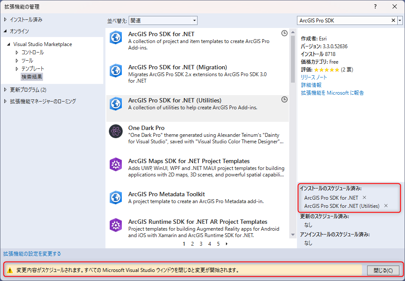Open the 並べ替え sort dropdown

pos(163,20)
